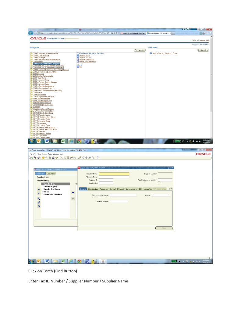Select the CCI Cricket AP Maintain Supplier responsibility
This screenshot has height=312, width=241.
pos(46,64)
